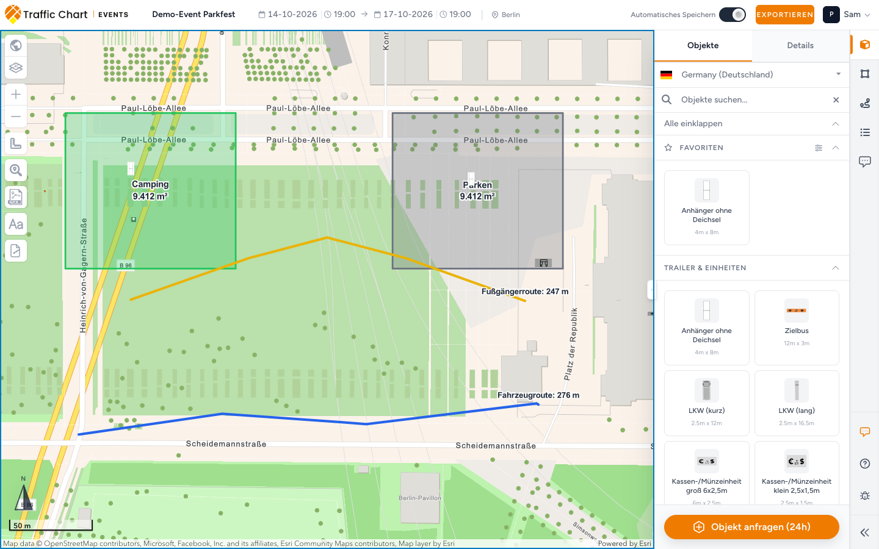Click the GPX import tool icon
The height and width of the screenshot is (549, 879).
[x=16, y=197]
